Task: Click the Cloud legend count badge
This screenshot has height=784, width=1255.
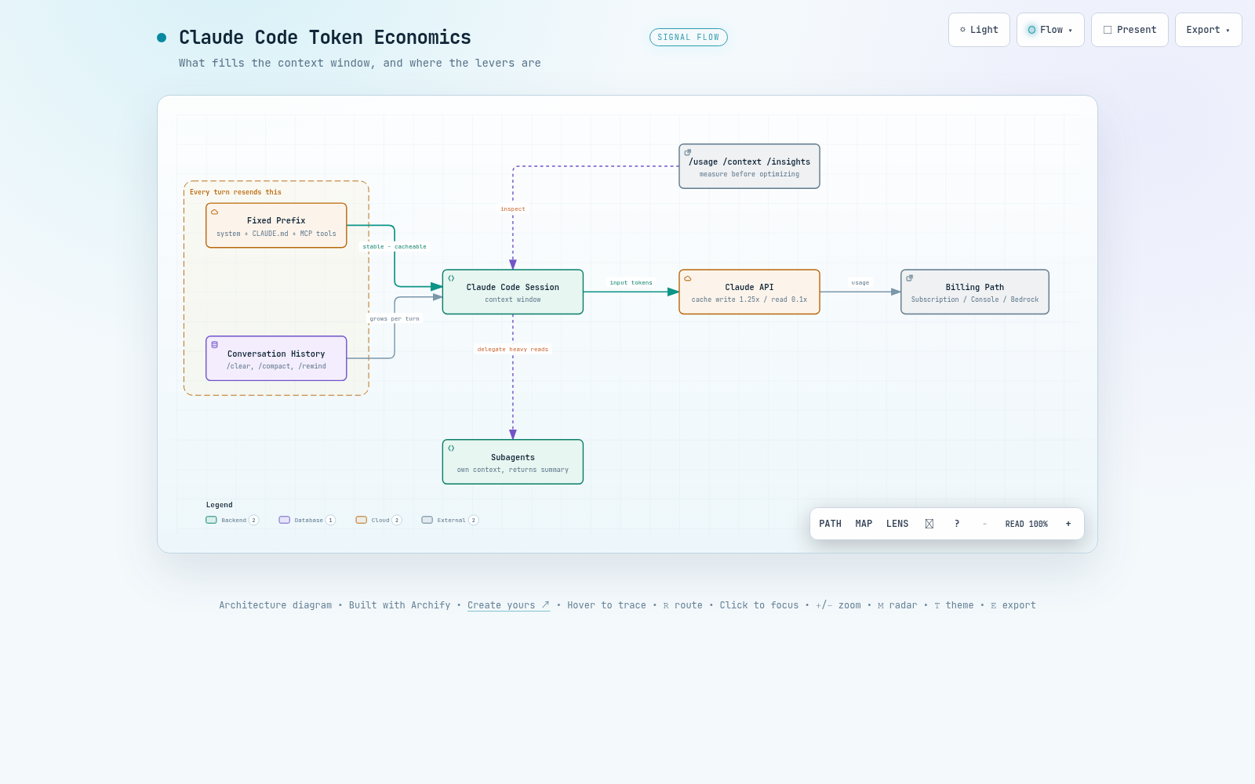Action: pyautogui.click(x=397, y=520)
